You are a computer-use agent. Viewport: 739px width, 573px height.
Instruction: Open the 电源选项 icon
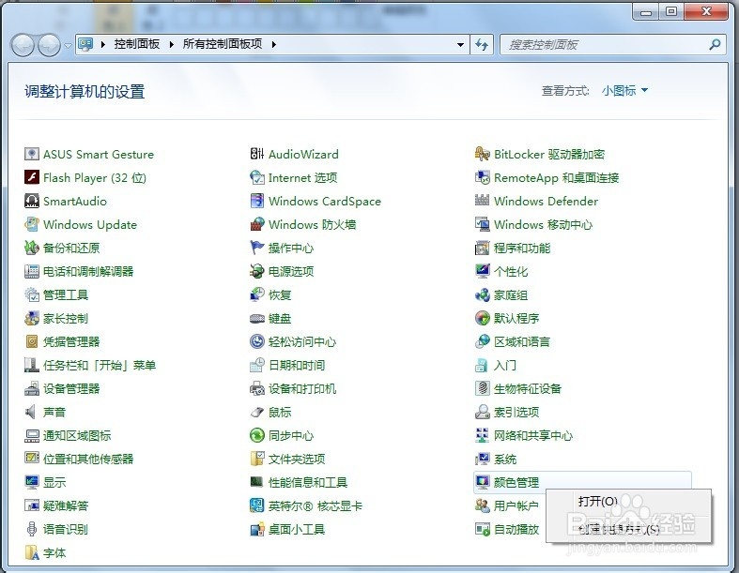pyautogui.click(x=257, y=271)
